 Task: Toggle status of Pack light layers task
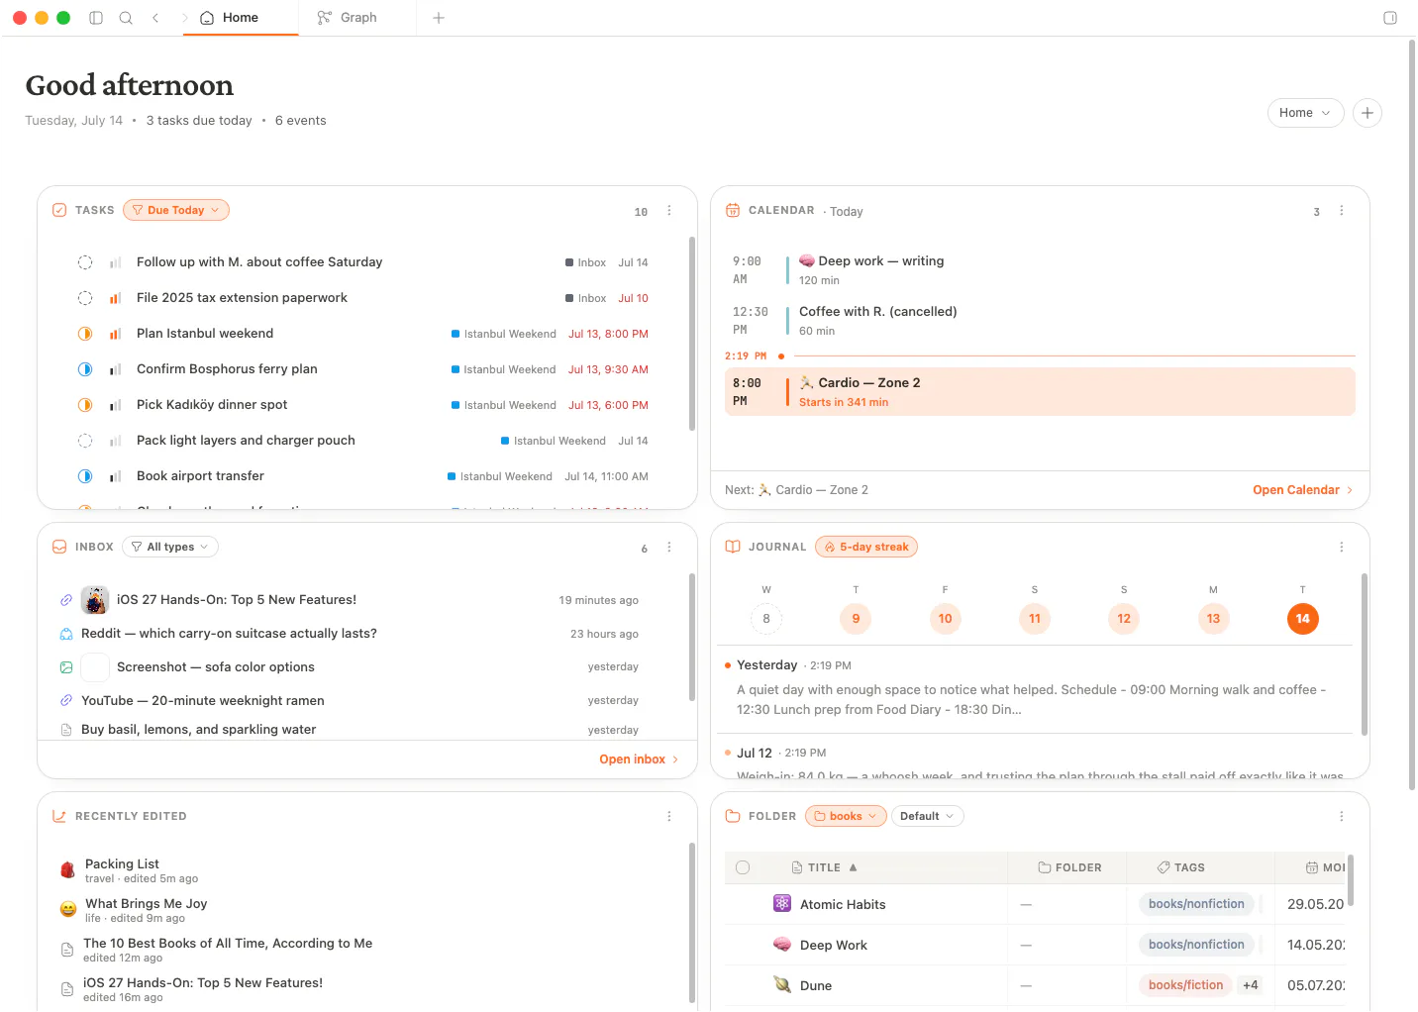click(85, 441)
